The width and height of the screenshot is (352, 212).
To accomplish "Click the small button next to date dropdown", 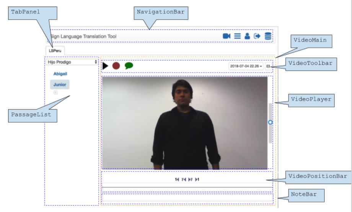I will [268, 66].
